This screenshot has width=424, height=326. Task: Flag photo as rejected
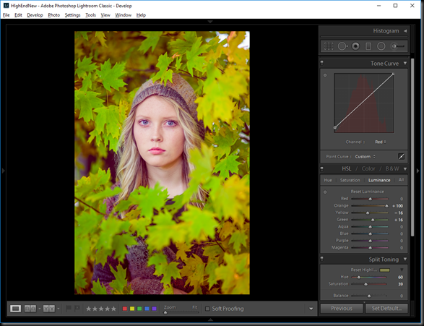[x=77, y=308]
